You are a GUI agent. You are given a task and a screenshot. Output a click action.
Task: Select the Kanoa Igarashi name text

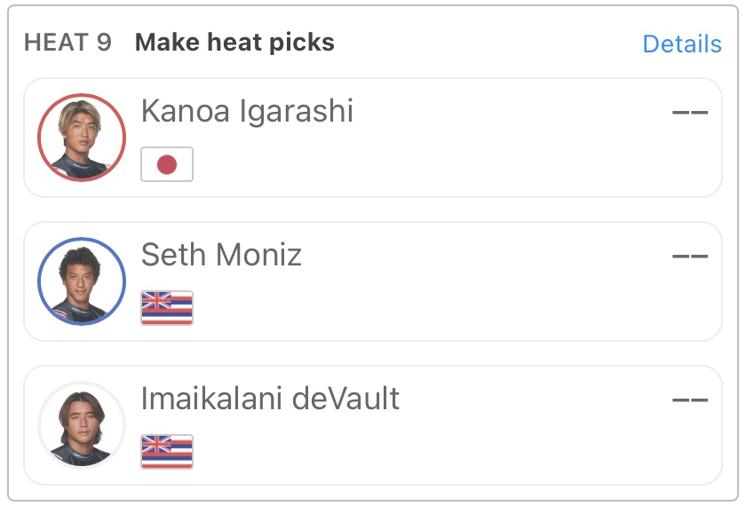247,112
